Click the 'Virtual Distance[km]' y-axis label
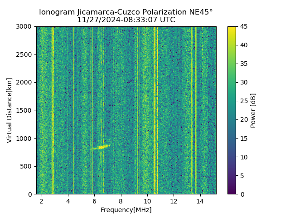 click(x=9, y=110)
